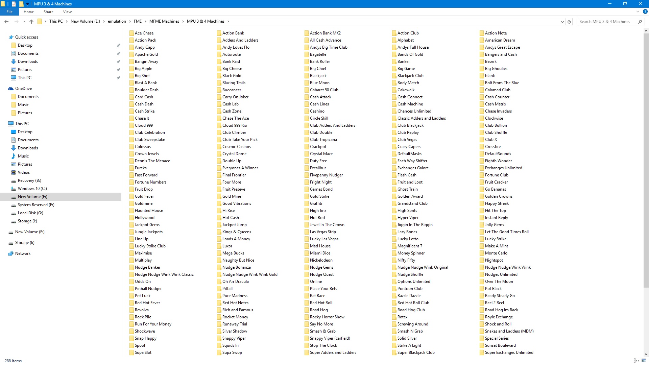Open the Customize Quick Access Toolbar dropdown

28,4
